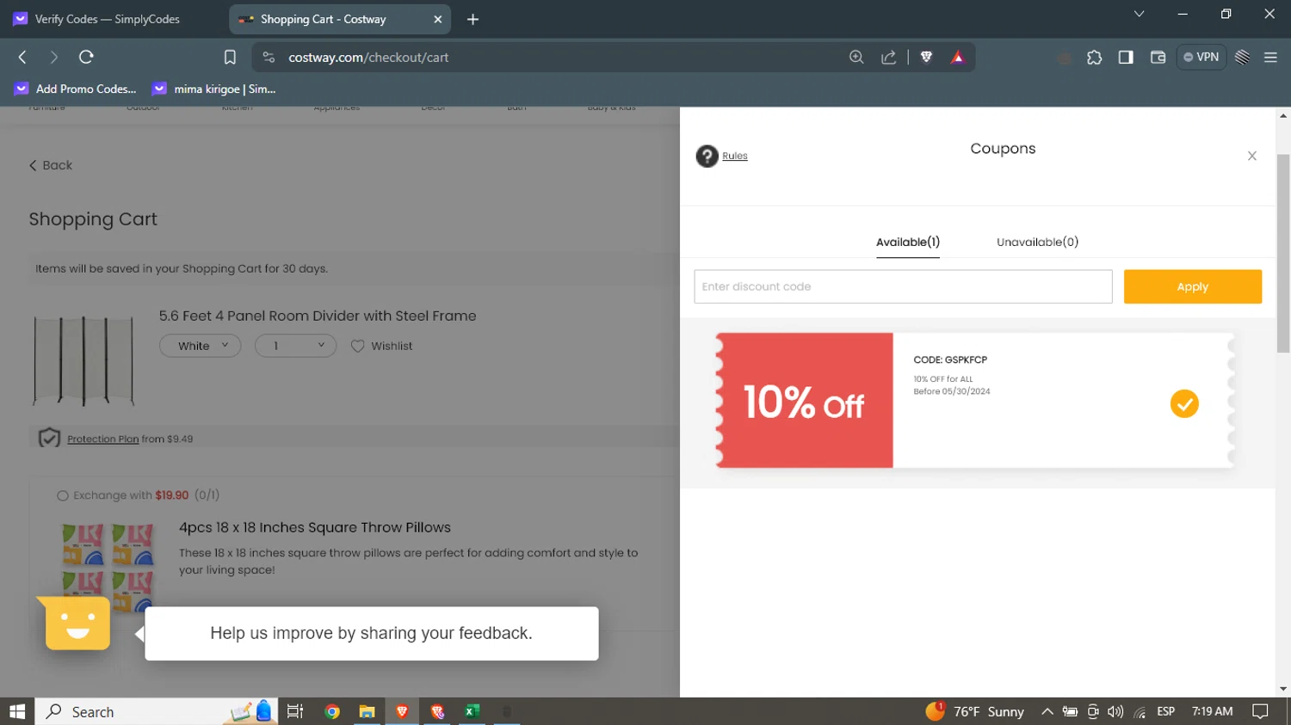Toggle the browser sidebar panel
This screenshot has height=725, width=1291.
point(1126,57)
